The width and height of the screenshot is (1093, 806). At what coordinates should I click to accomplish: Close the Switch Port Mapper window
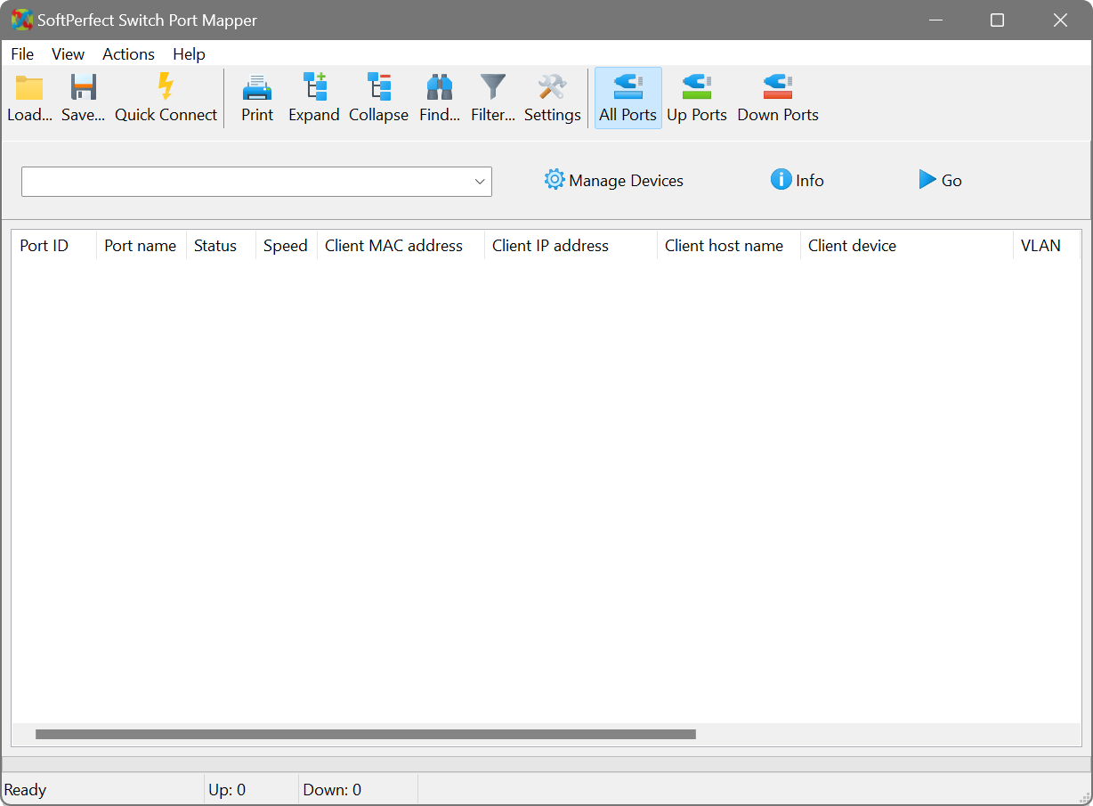point(1060,20)
